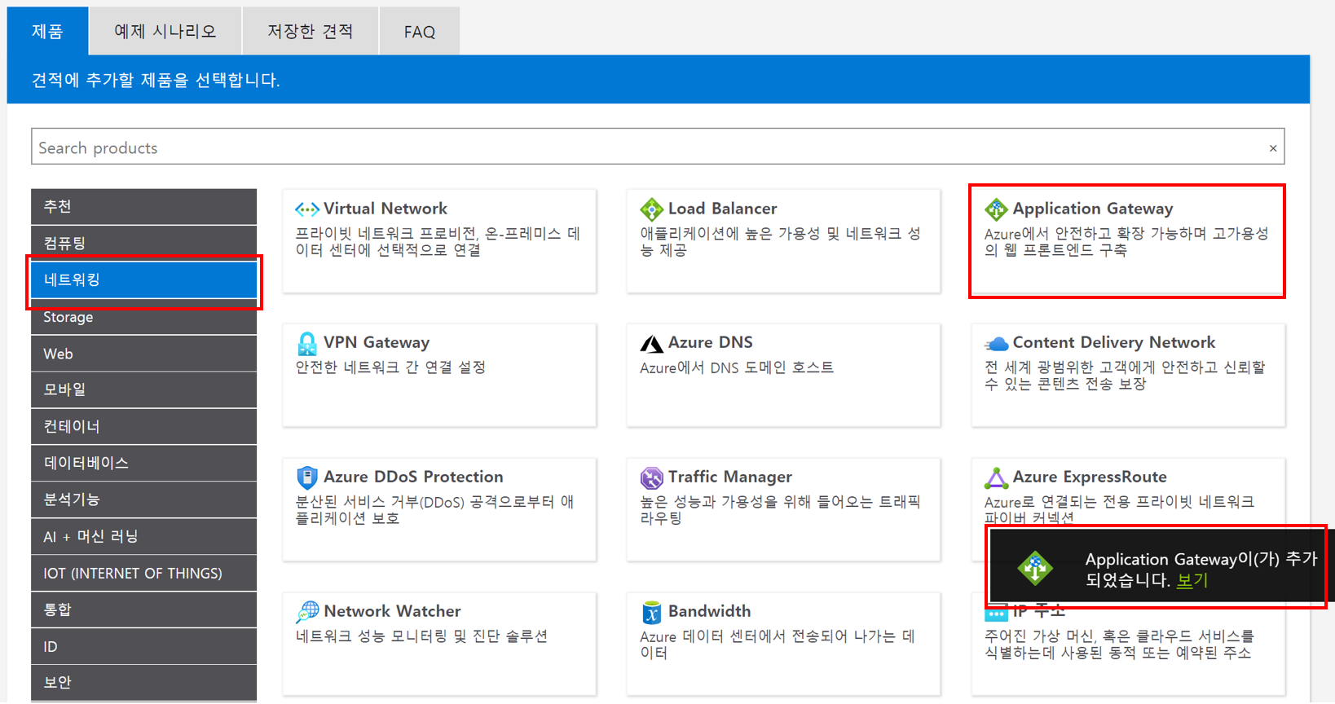1335x704 pixels.
Task: Select the 데이터베이스 category
Action: coord(143,464)
